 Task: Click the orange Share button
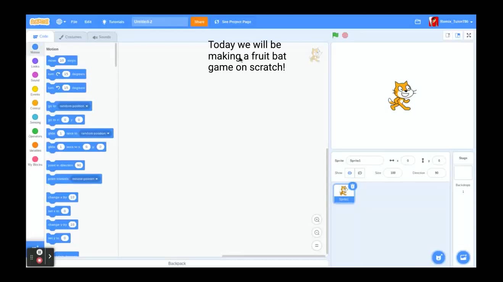199,22
